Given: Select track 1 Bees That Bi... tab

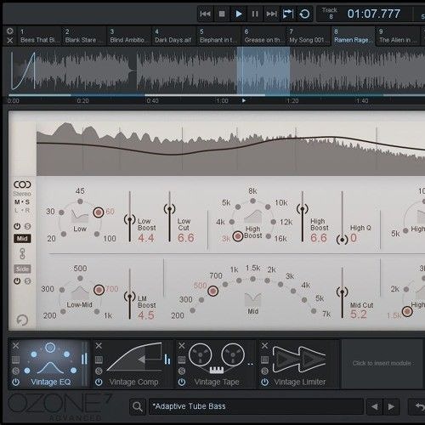Looking at the screenshot, I should 39,36.
